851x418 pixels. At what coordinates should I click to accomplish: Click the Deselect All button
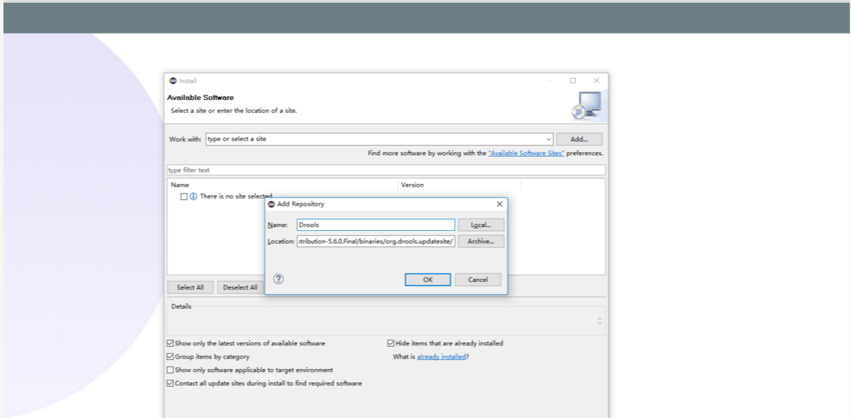click(x=241, y=287)
